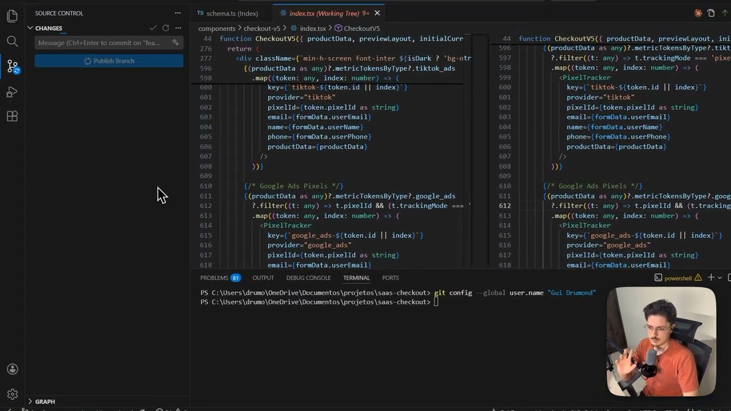Click the Problems count badge 81
This screenshot has width=731, height=411.
pos(235,278)
